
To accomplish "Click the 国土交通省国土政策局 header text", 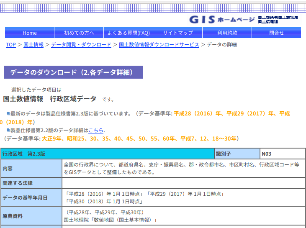I will [278, 18].
